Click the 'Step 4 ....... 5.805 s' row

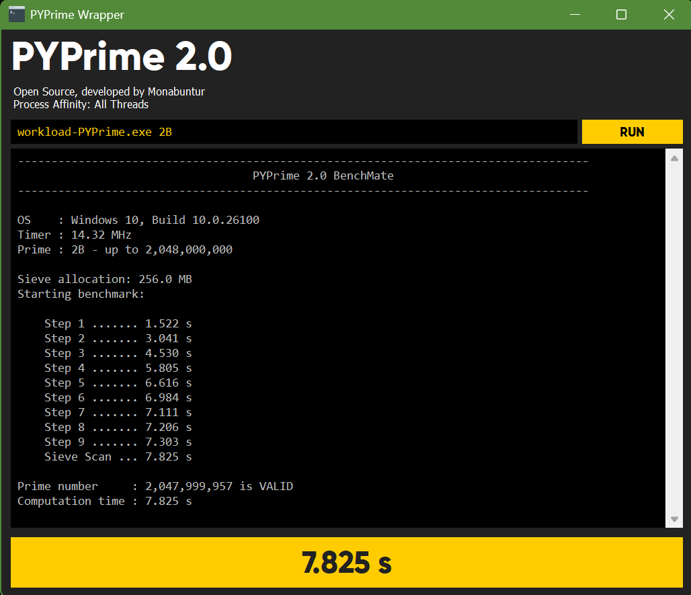118,368
